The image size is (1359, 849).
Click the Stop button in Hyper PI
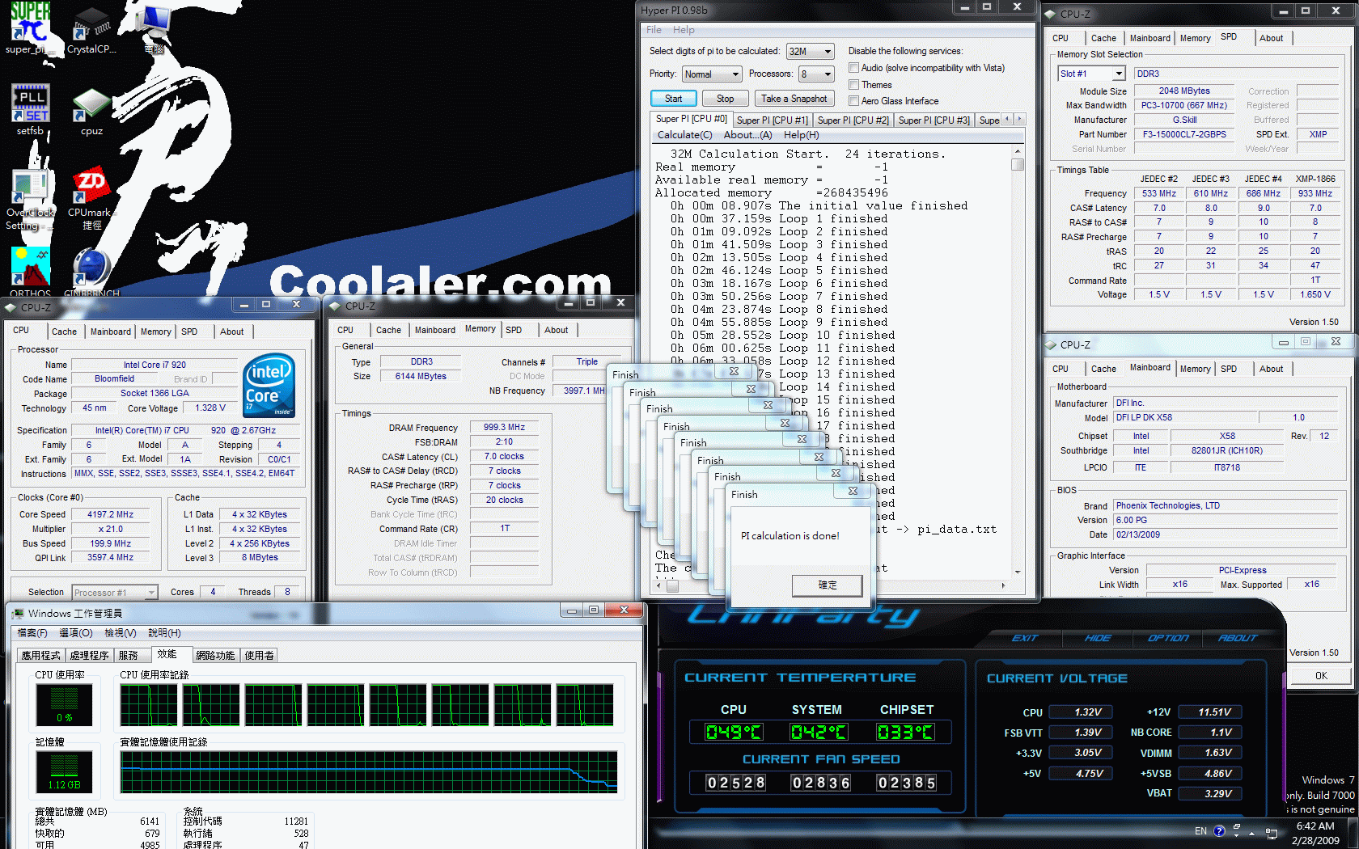tap(725, 99)
